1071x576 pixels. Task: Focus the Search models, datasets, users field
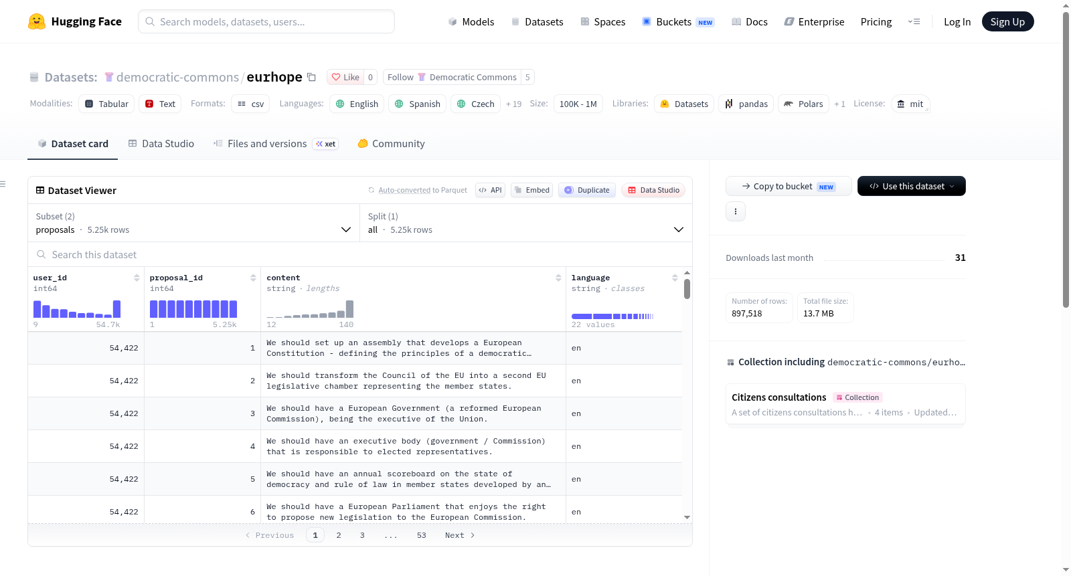(x=266, y=21)
